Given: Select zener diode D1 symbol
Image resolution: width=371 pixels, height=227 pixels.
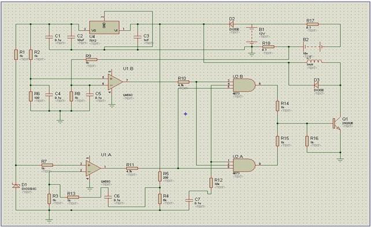Looking at the screenshot, I should [x=16, y=186].
